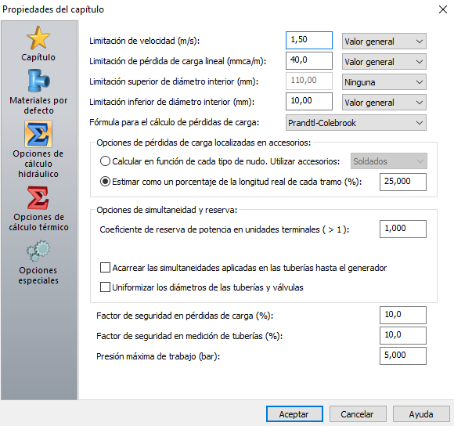Screen dimensions: 454x426
Task: Click the upper diameter field 110,00
Action: click(x=309, y=81)
